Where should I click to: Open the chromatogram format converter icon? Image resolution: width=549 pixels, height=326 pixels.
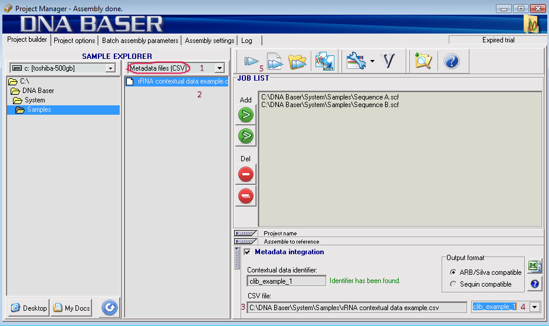click(x=324, y=62)
